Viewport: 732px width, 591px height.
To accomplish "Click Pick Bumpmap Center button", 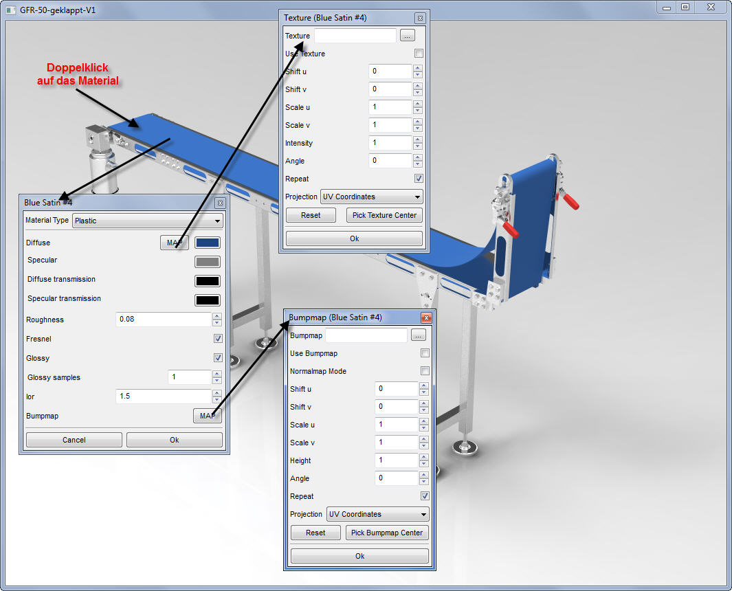I will [387, 533].
